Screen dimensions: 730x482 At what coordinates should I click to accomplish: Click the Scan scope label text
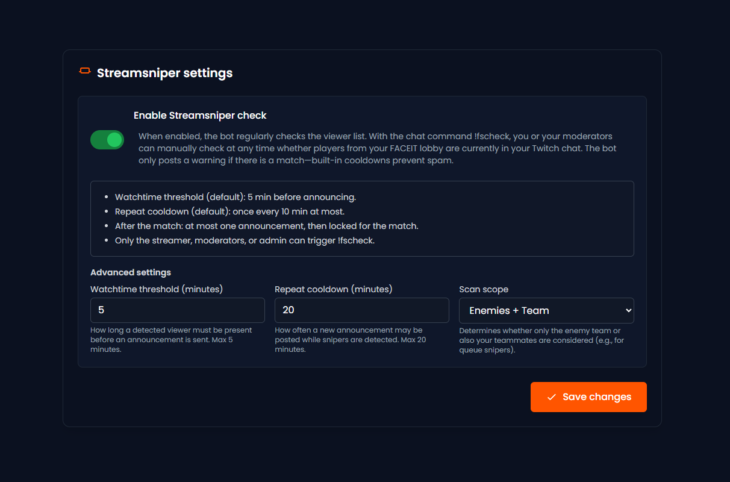484,289
